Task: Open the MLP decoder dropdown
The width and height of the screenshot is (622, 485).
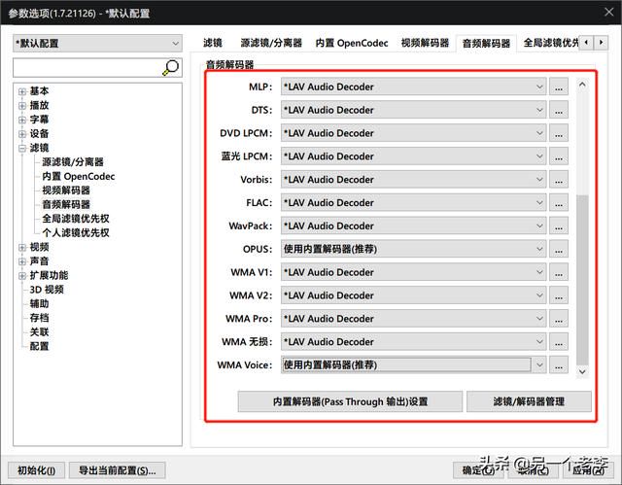Action: [x=413, y=87]
